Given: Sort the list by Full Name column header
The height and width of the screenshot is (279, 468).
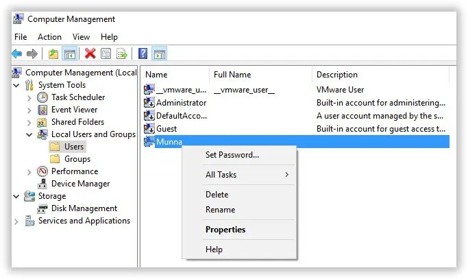Looking at the screenshot, I should [233, 75].
